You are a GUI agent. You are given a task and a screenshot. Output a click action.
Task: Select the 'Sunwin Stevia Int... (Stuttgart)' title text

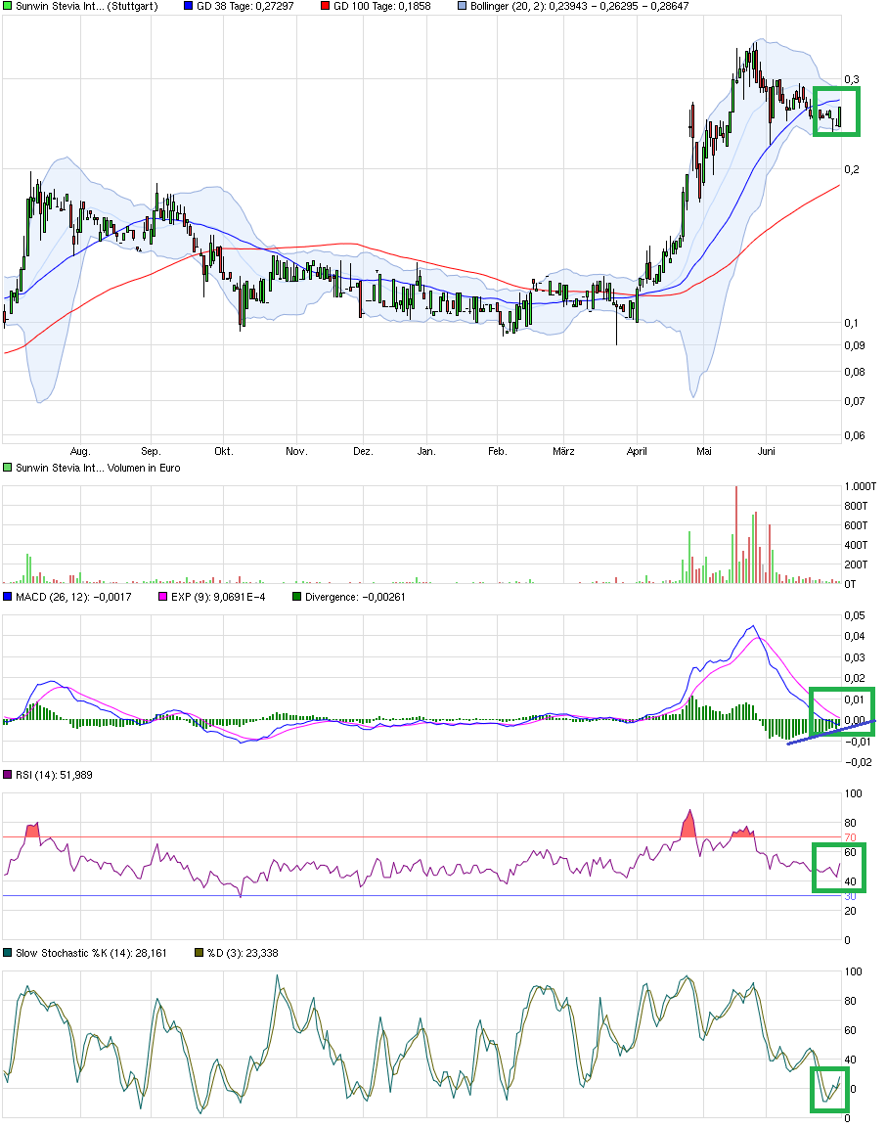coord(86,6)
